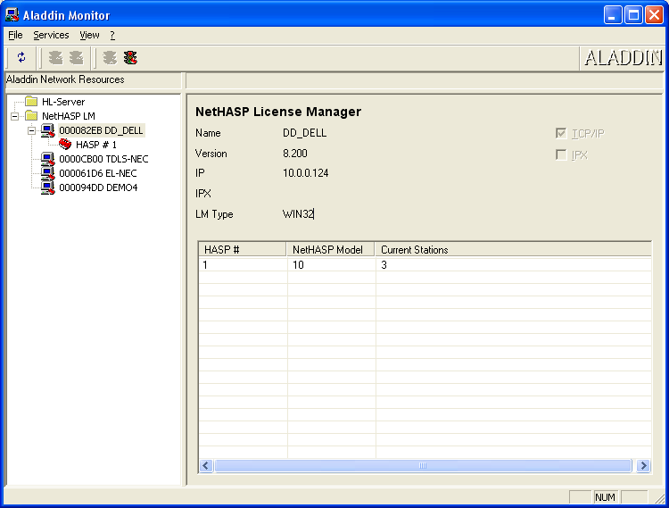Click the NetHASP LM folder icon
669x508 pixels.
[x=31, y=116]
